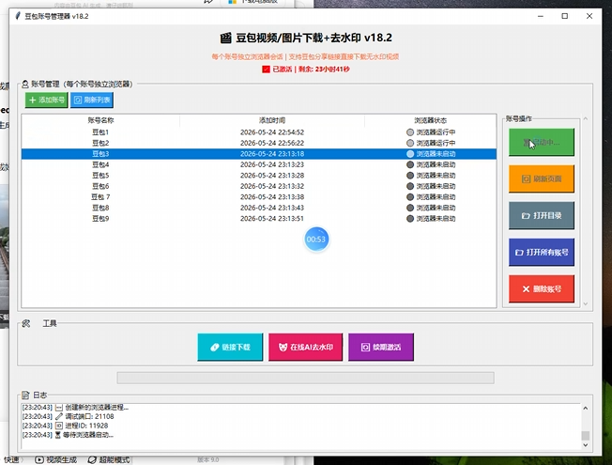The image size is (612, 465).
Task: Click the user icon beside the 账号管理 (account management) label
Action: tap(25, 84)
